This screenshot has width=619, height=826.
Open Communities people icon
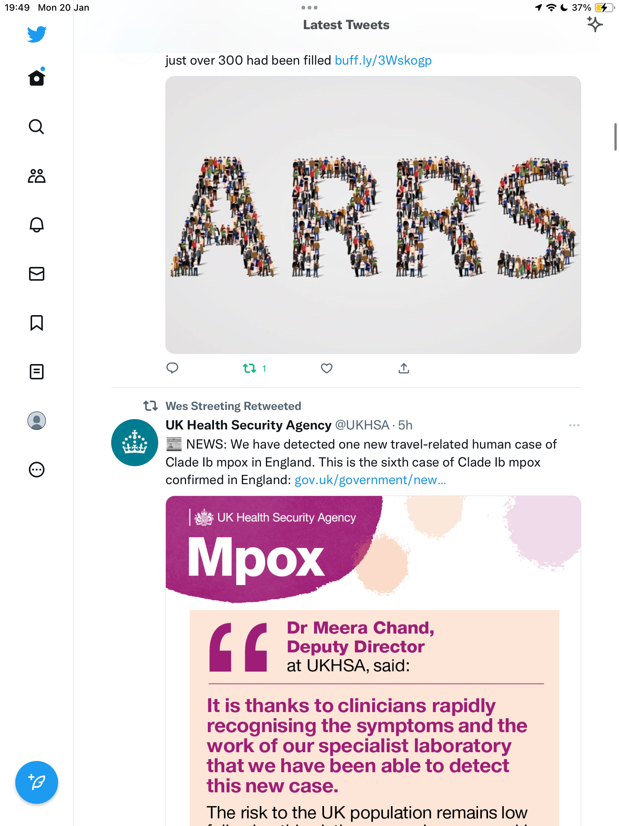[37, 176]
